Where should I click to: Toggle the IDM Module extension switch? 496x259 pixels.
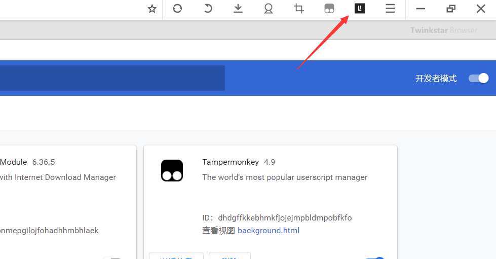pyautogui.click(x=114, y=257)
